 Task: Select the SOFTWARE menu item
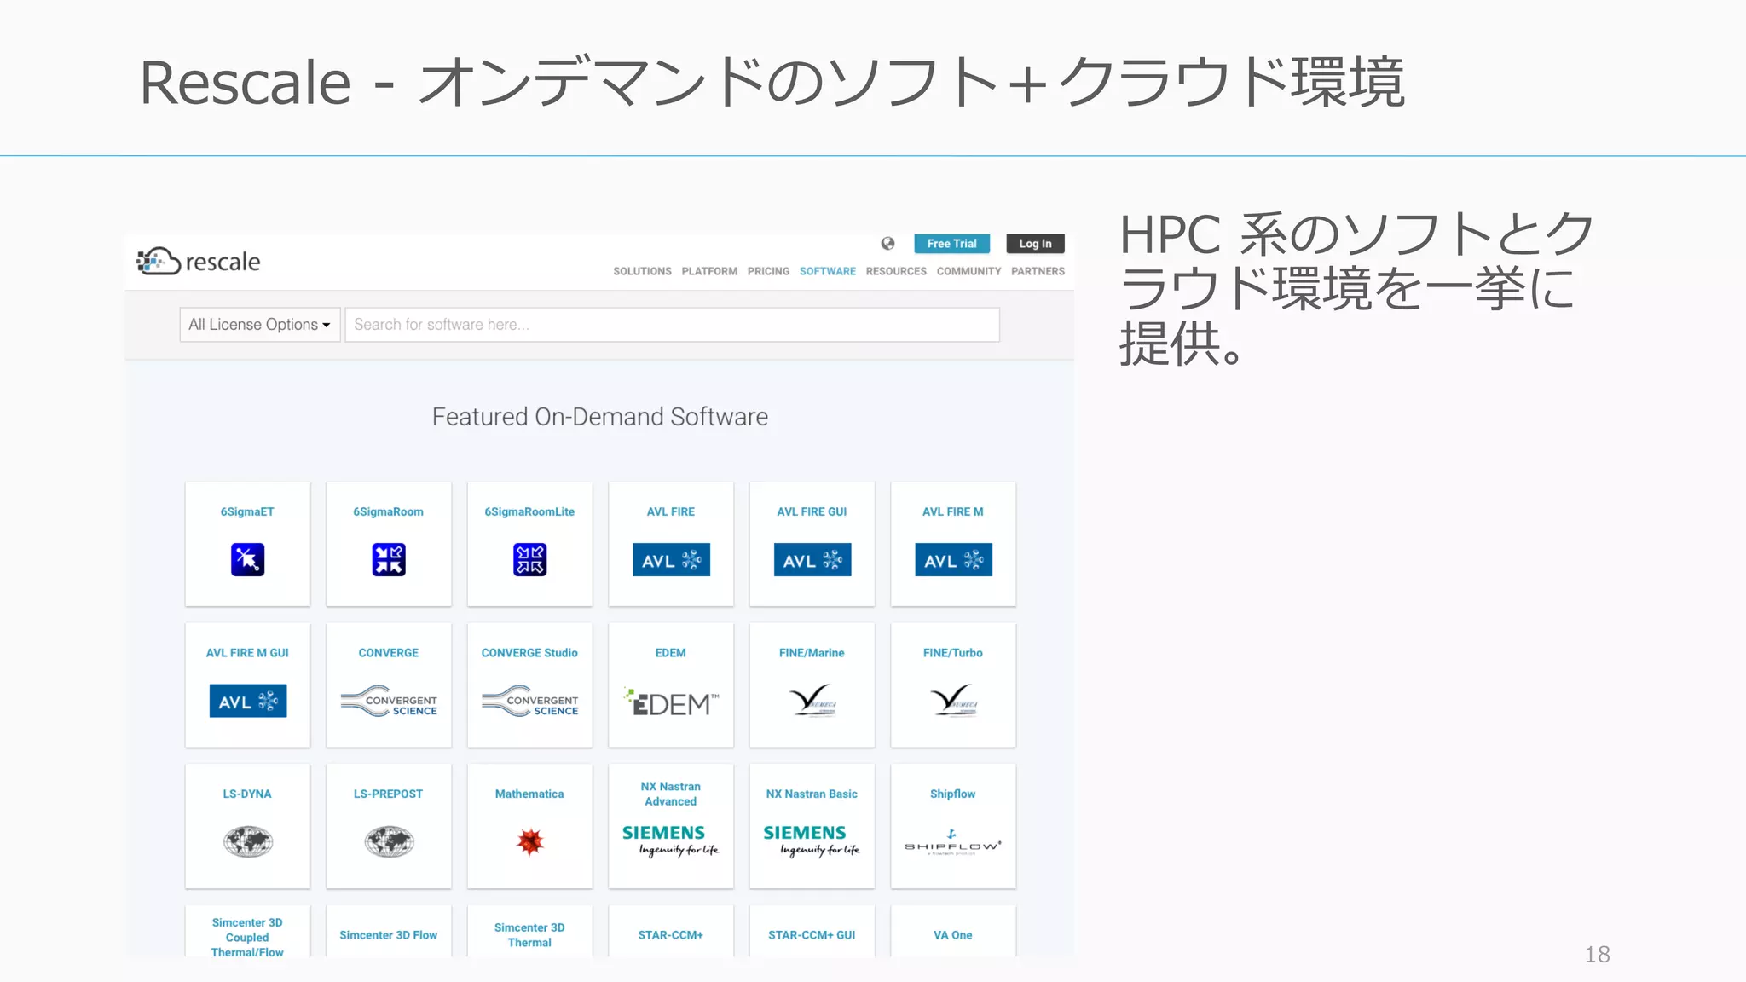827,271
